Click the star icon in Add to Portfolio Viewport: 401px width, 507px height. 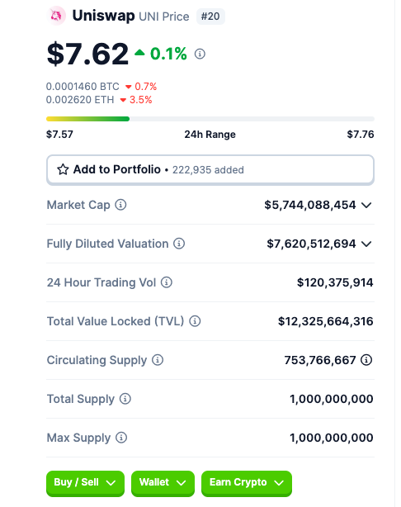pyautogui.click(x=63, y=169)
